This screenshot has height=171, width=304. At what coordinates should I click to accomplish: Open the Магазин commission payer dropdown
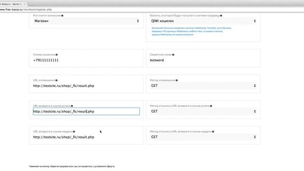point(86,21)
